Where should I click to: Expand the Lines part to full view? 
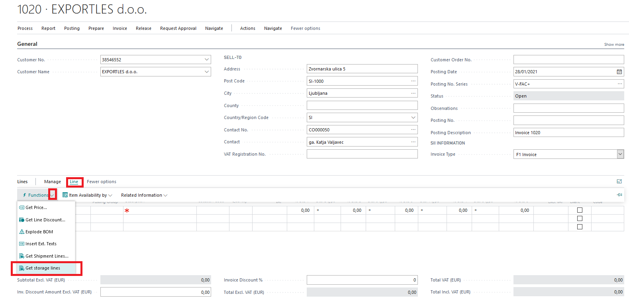click(619, 182)
